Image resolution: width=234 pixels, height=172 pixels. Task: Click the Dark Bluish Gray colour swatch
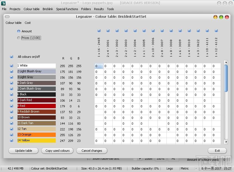tap(37, 89)
